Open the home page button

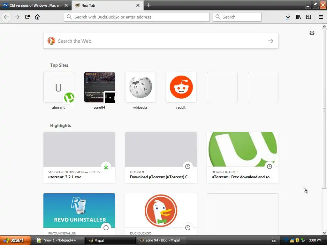click(x=37, y=17)
